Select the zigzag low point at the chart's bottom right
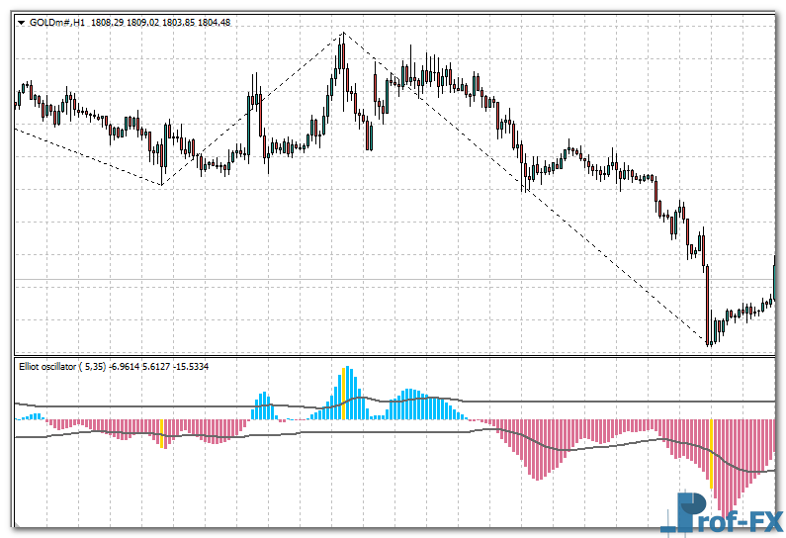Viewport: 786px width, 538px height. point(709,344)
